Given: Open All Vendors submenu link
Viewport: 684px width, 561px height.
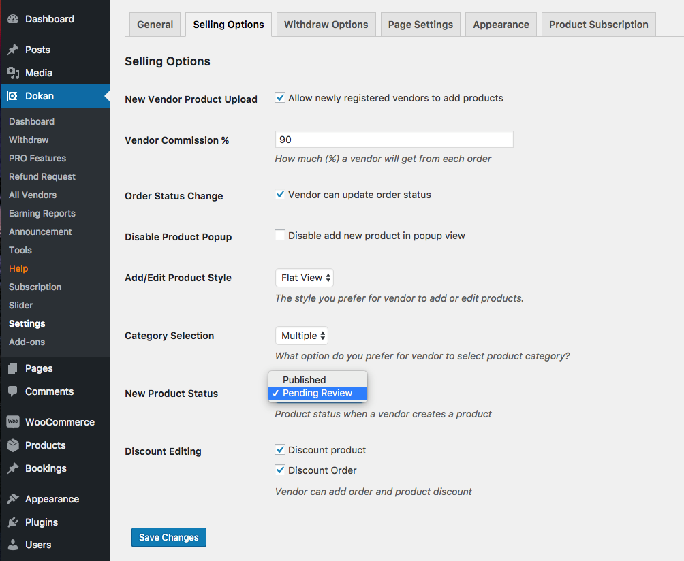Looking at the screenshot, I should (33, 195).
